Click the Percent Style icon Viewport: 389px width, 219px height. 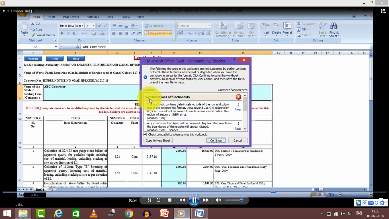[189, 33]
